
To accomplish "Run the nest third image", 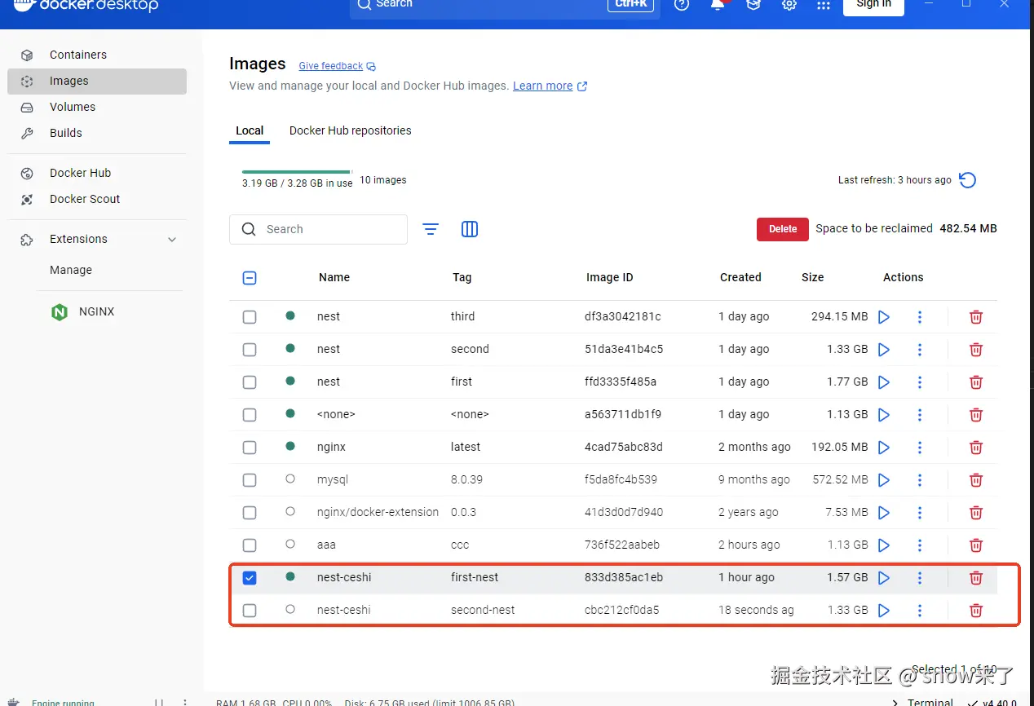I will click(883, 317).
